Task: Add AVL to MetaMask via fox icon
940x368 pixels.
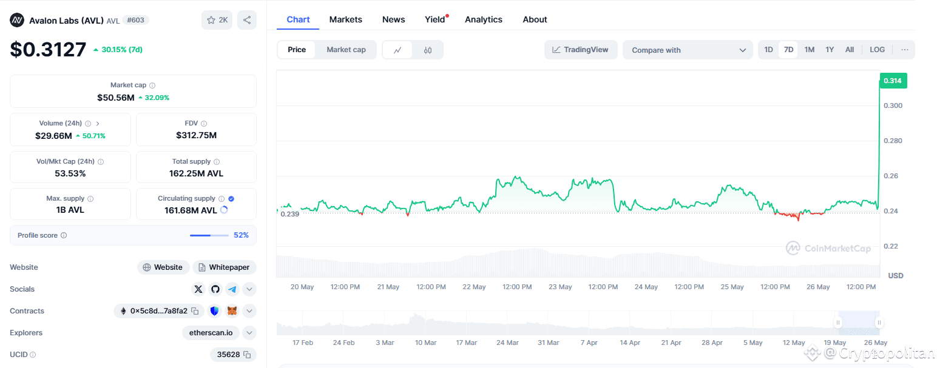Action: [232, 310]
